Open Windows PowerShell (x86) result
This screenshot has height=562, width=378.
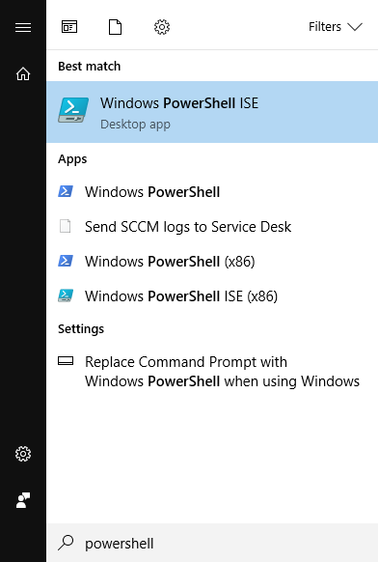tap(212, 262)
